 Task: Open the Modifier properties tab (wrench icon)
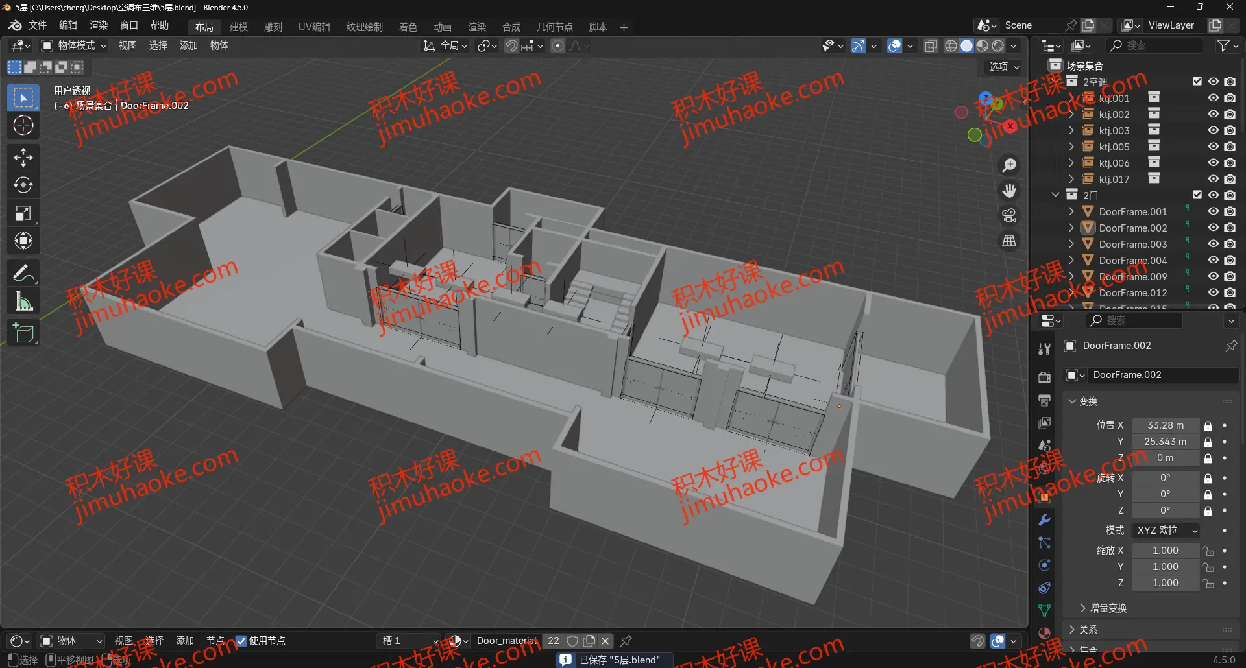1044,520
